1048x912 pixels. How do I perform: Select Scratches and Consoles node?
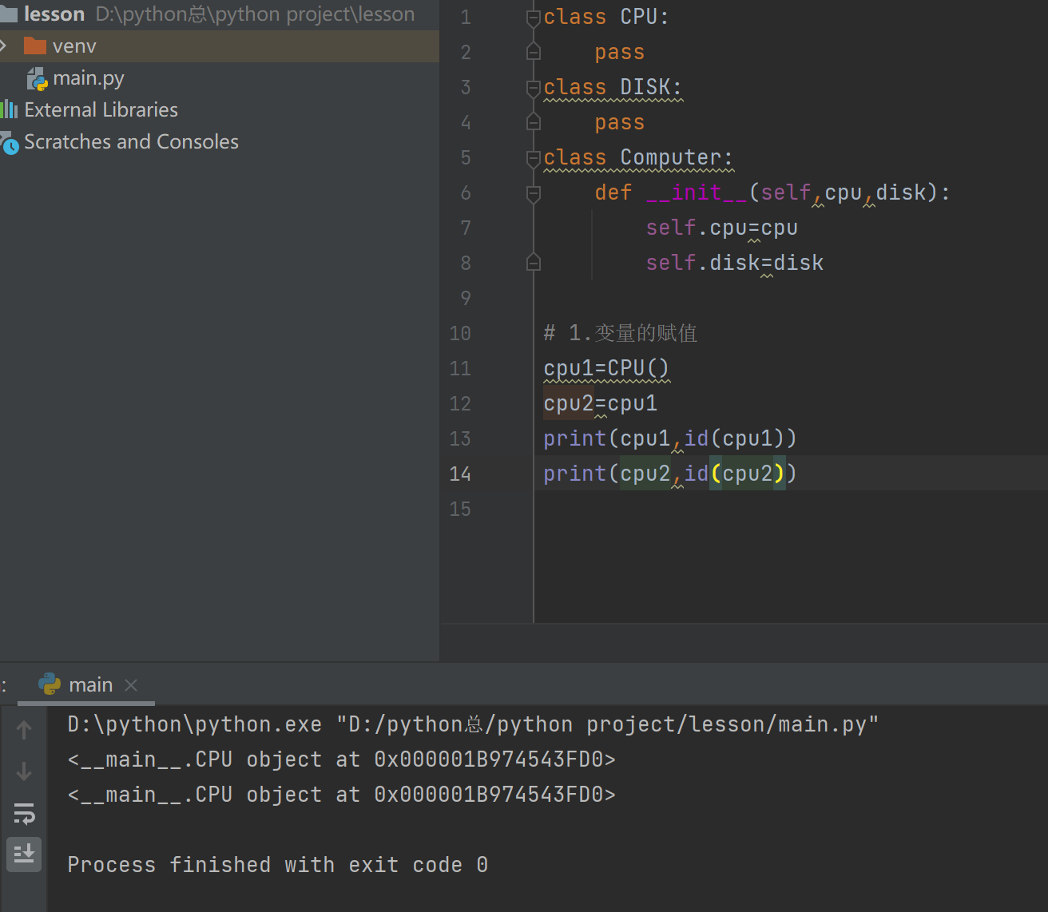coord(131,141)
